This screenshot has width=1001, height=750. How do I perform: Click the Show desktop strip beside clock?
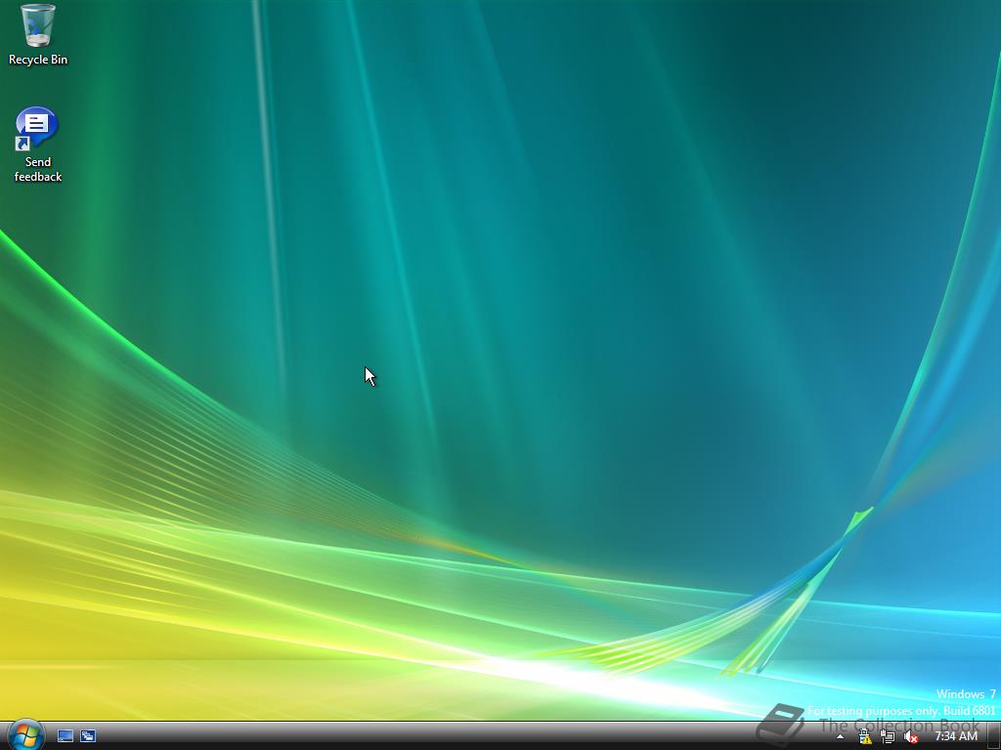993,736
